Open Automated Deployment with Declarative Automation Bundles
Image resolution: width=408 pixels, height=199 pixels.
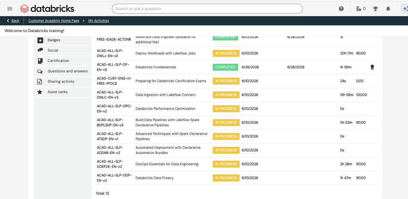(x=168, y=150)
